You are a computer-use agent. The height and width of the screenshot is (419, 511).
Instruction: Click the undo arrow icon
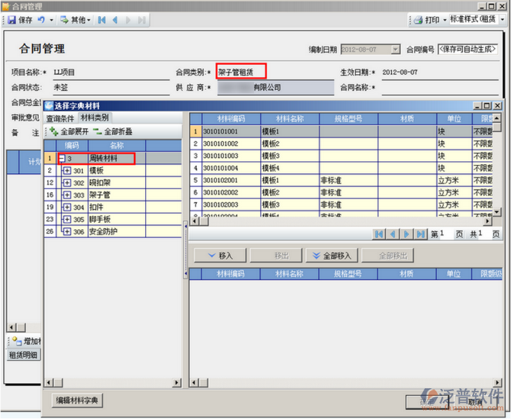(x=41, y=20)
